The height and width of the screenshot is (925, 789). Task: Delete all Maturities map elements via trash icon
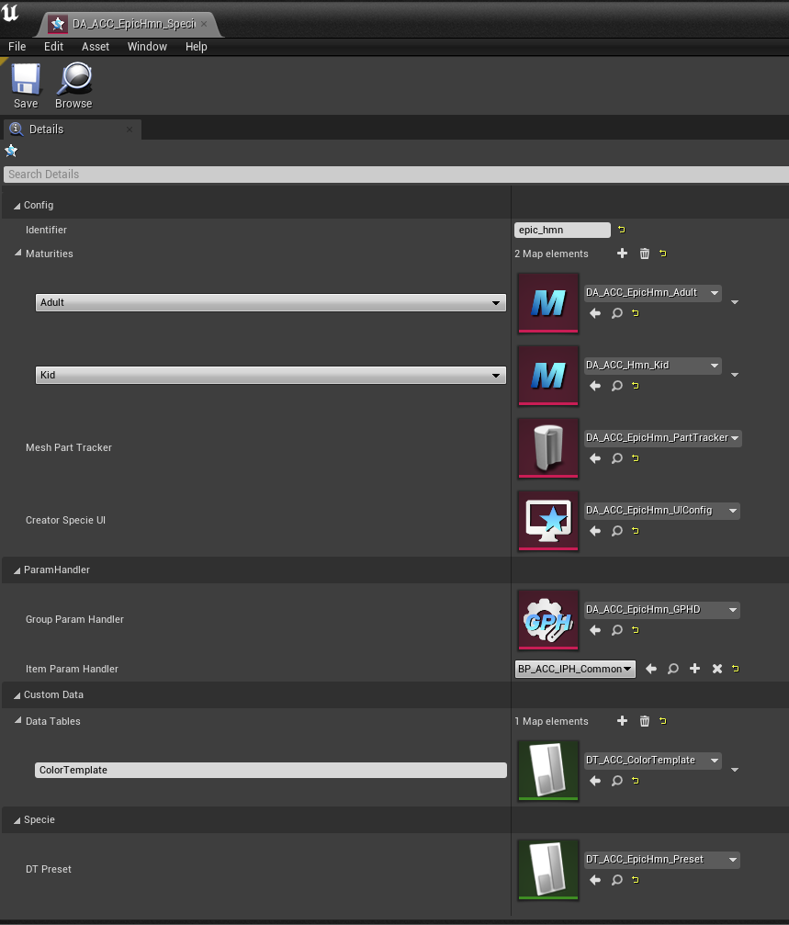(x=642, y=254)
